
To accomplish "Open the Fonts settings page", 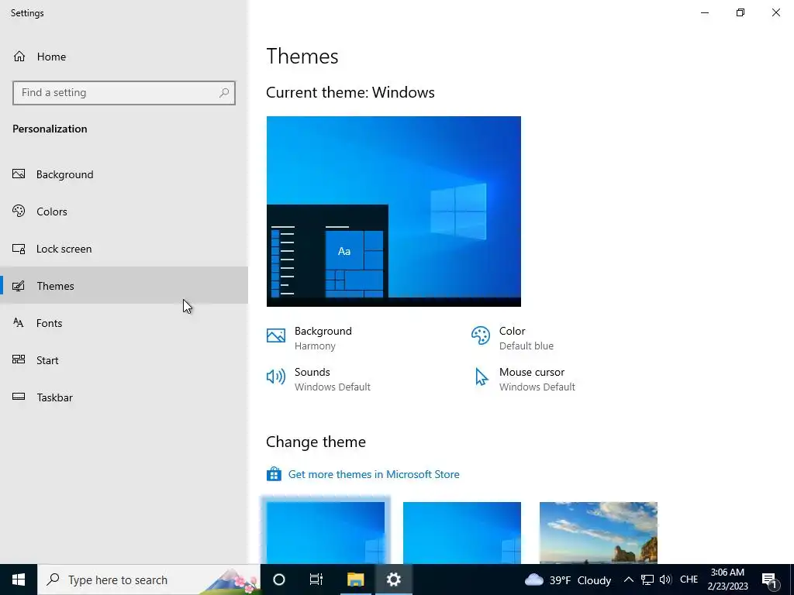I will [x=124, y=323].
